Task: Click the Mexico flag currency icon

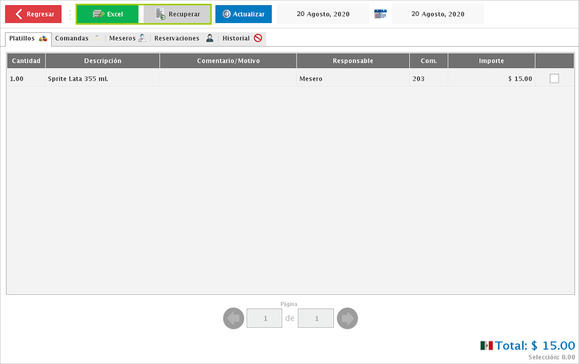Action: coord(486,346)
